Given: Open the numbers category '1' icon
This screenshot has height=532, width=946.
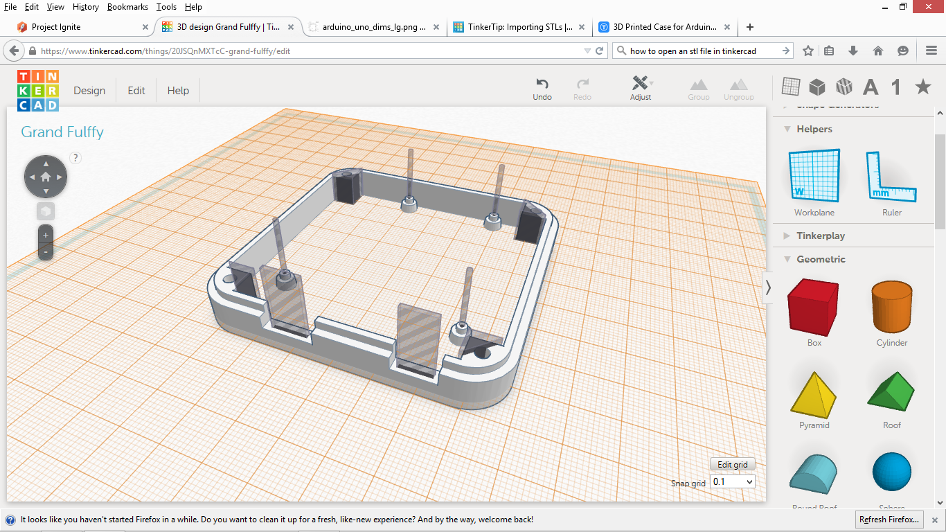Looking at the screenshot, I should [896, 87].
